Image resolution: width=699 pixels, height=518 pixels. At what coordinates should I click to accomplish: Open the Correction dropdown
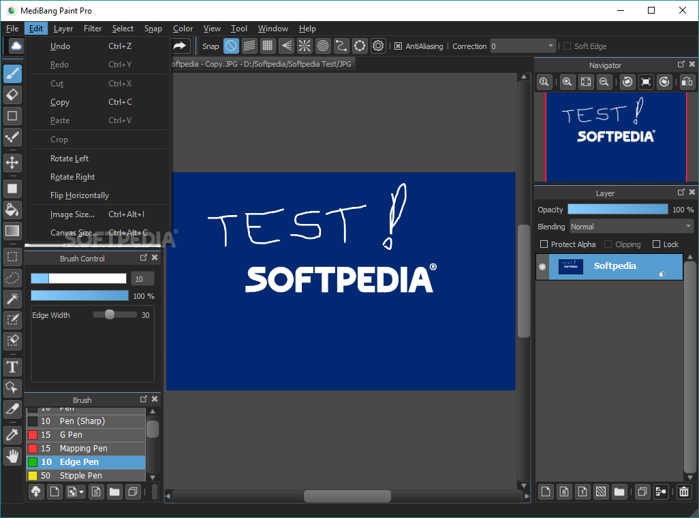point(523,46)
